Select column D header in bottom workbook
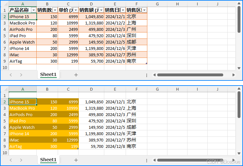This screenshot has height=166, width=243. tap(92, 89)
